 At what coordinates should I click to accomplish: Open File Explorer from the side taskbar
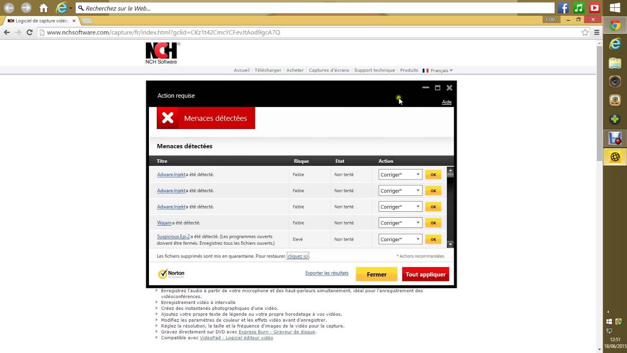615,63
